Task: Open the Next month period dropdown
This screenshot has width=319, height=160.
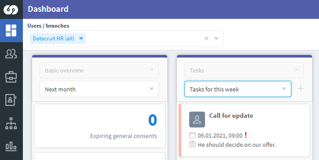Action: click(99, 89)
